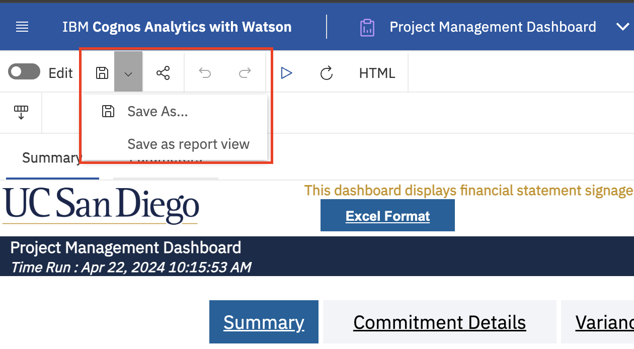Click the Undo arrow
The image size is (634, 349).
tap(205, 73)
